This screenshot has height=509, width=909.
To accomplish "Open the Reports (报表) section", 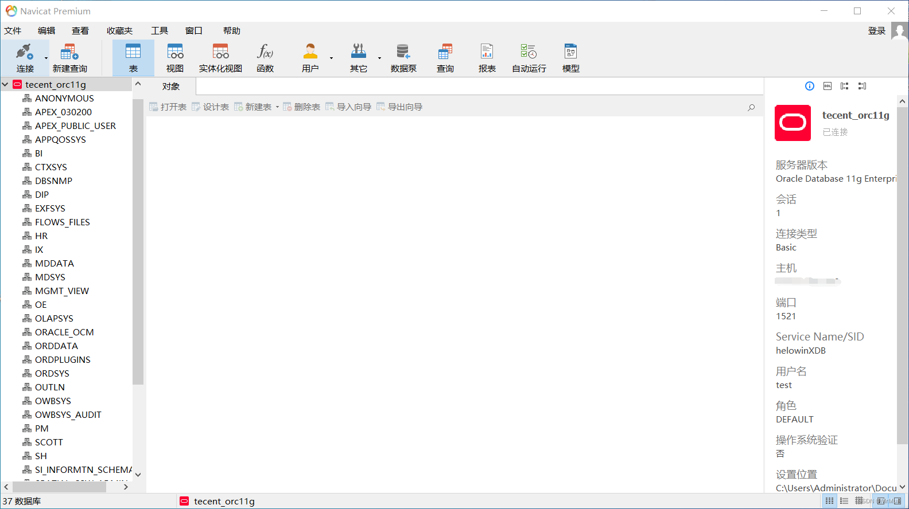I will [487, 58].
